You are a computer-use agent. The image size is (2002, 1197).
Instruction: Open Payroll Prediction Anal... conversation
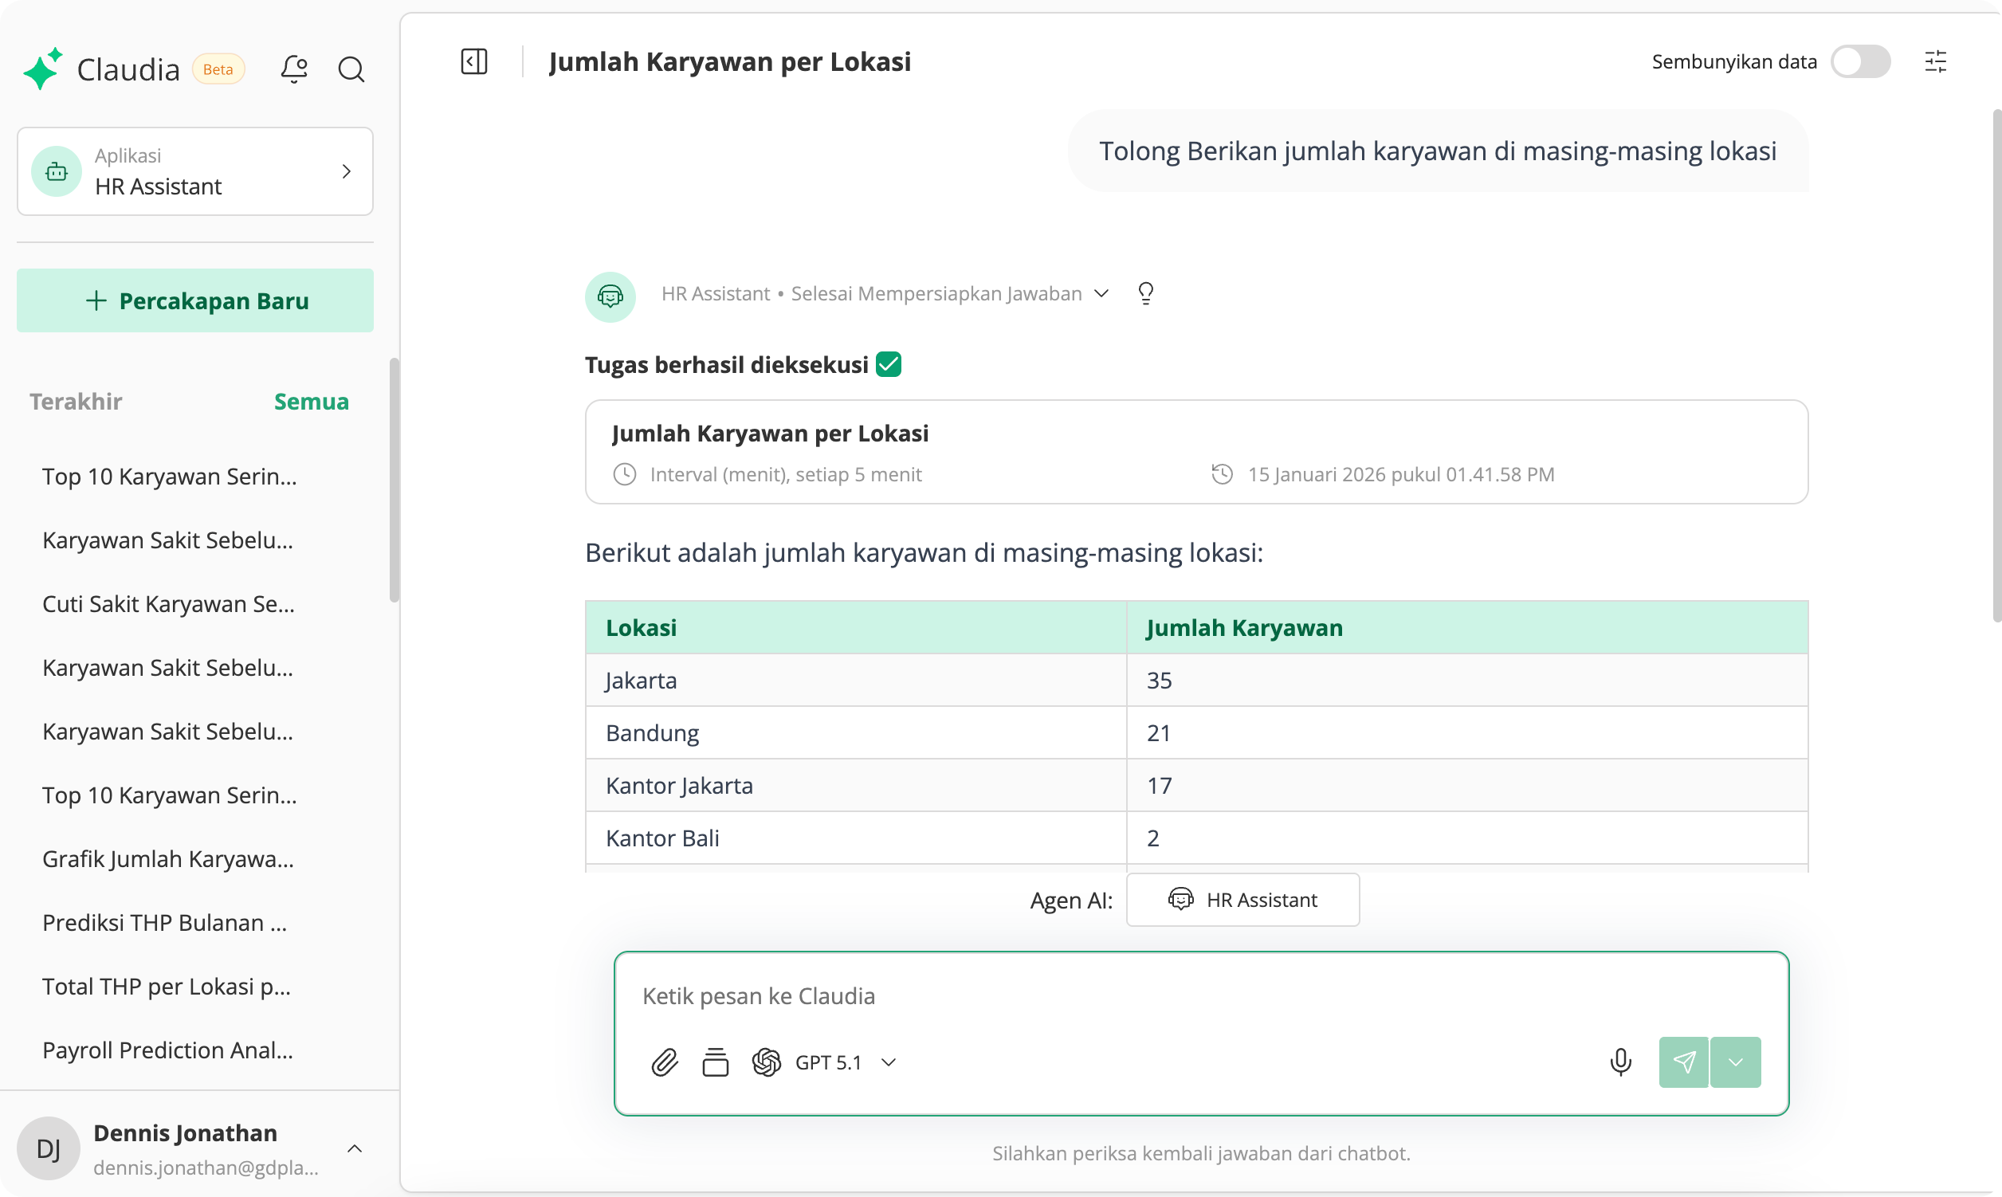coord(168,1050)
